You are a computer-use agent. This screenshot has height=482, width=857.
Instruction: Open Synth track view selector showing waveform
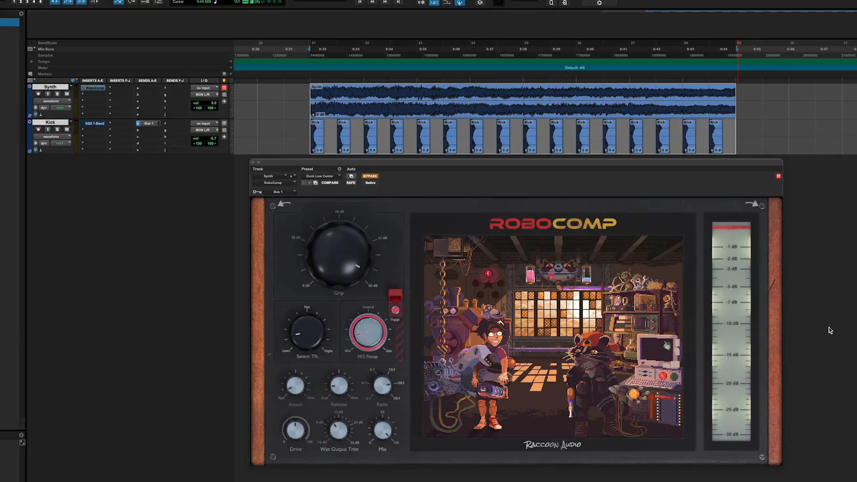[53, 101]
